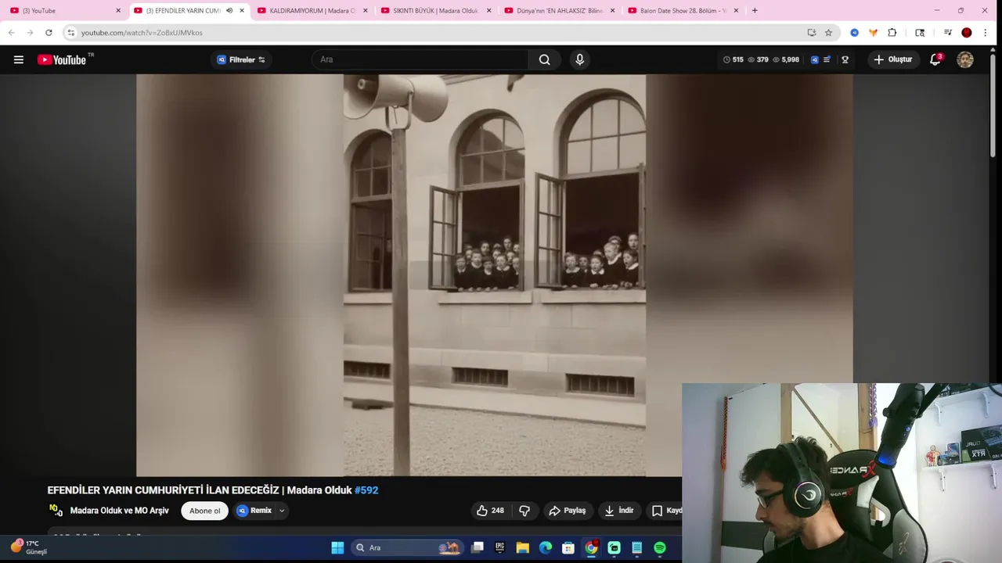Open a new browser tab with plus

pyautogui.click(x=755, y=10)
